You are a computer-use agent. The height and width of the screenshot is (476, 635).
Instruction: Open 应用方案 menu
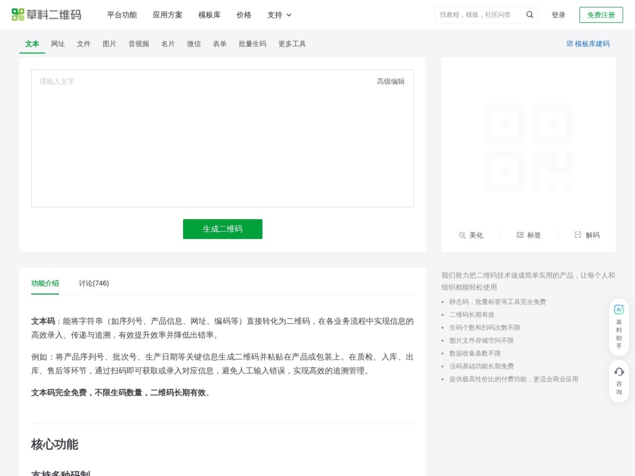point(167,15)
